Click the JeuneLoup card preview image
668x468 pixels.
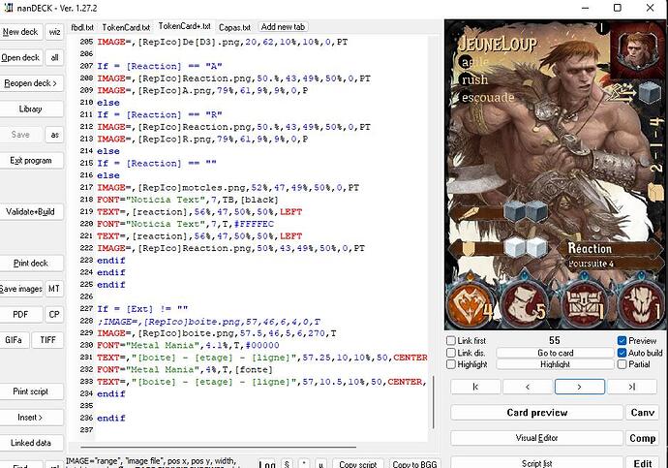point(555,174)
